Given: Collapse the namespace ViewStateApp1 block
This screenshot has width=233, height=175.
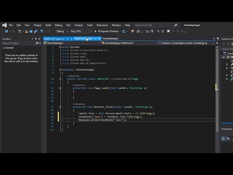Looking at the screenshot, I should coord(60,70).
